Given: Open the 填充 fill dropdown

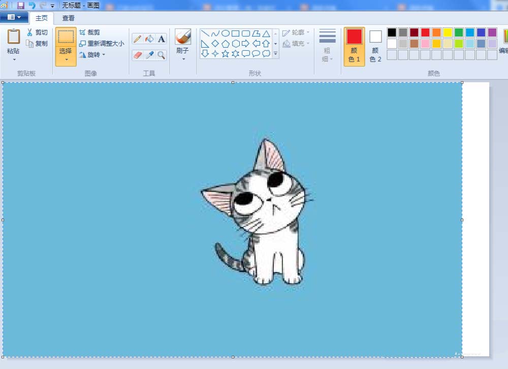Looking at the screenshot, I should click(x=296, y=43).
